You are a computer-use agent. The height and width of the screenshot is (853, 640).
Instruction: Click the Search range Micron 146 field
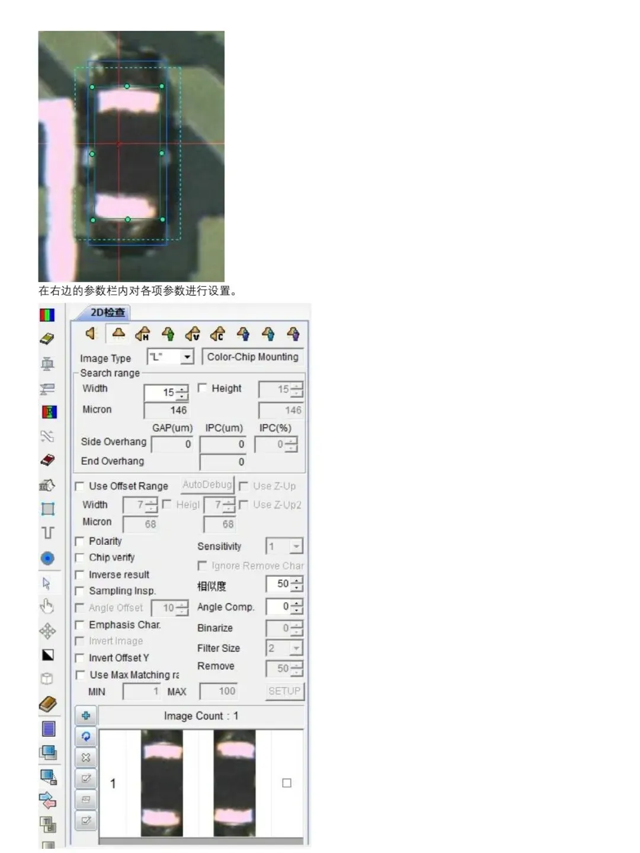[x=167, y=410]
